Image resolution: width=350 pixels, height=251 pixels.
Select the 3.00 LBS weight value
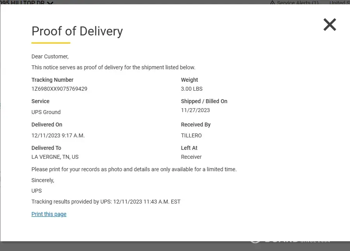click(192, 89)
